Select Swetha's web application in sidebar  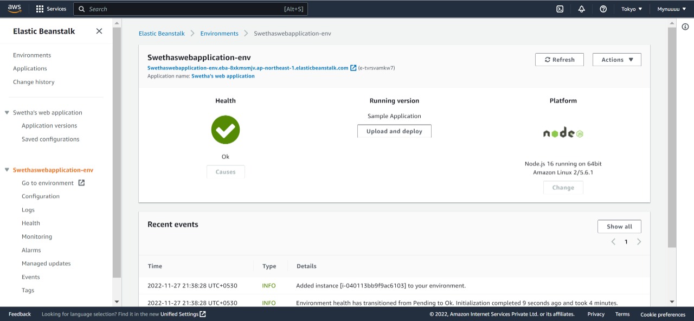coord(48,113)
